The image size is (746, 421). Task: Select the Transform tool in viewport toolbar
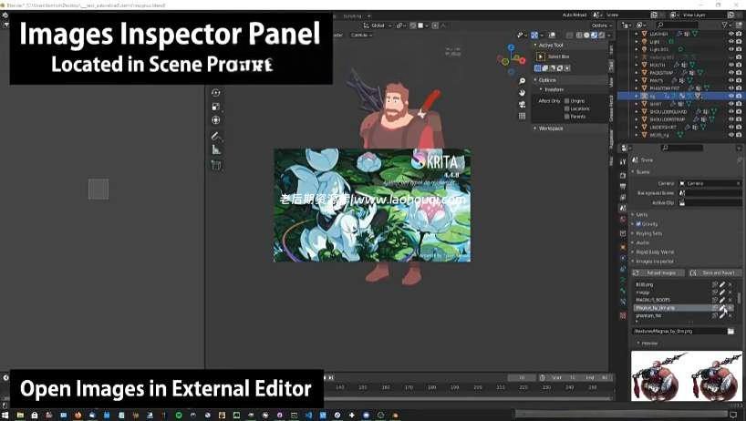[x=215, y=120]
